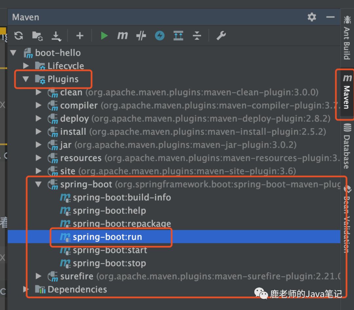This screenshot has width=354, height=310.
Task: Select the Plugins folder label
Action: tap(63, 79)
